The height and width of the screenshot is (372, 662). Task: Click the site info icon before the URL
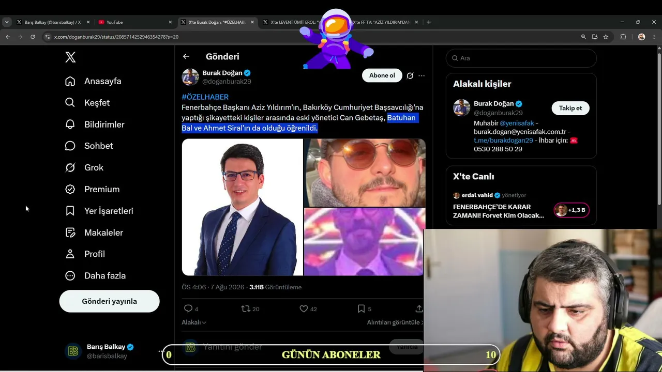point(48,37)
